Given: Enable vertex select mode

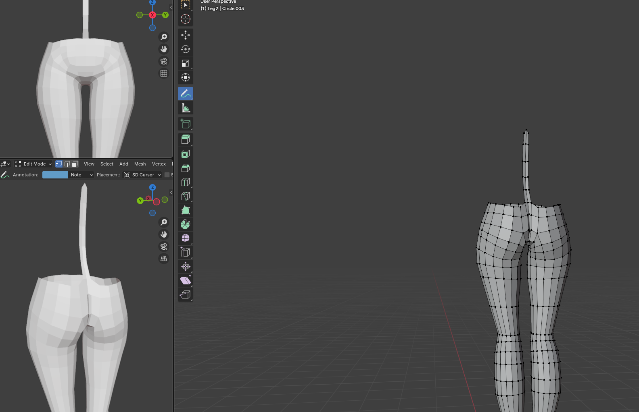Looking at the screenshot, I should point(59,164).
